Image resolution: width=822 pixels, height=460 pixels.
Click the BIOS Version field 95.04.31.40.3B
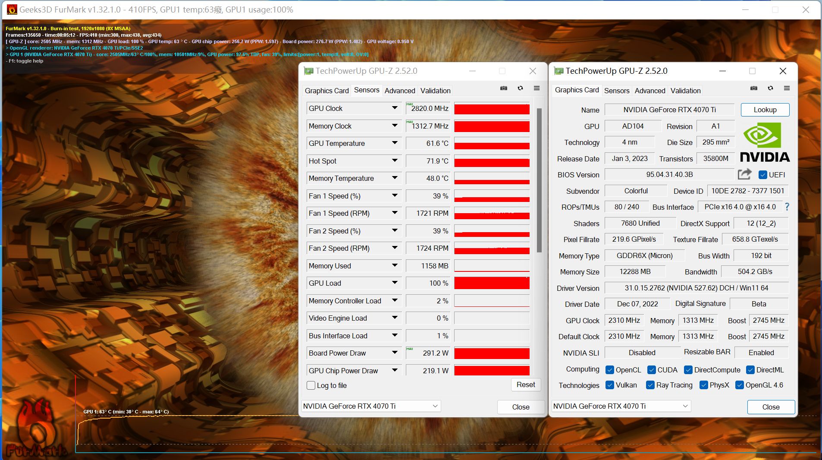669,174
